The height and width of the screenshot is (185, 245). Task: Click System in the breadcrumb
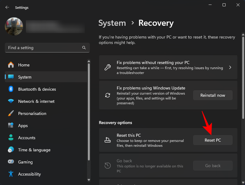[112, 23]
